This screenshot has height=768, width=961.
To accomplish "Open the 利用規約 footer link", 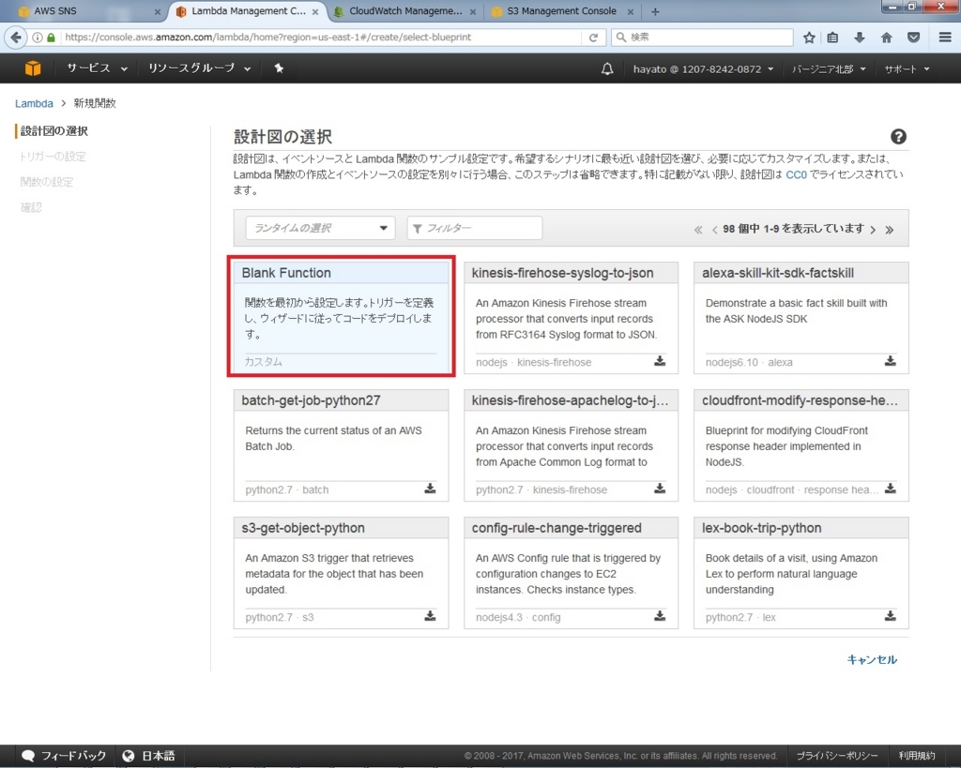I will (x=917, y=756).
